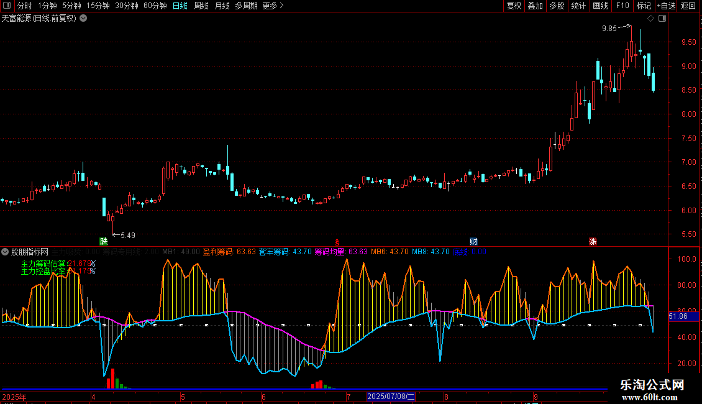The image size is (702, 404).
Task: Switch to the 周线 weekly period
Action: tap(201, 6)
